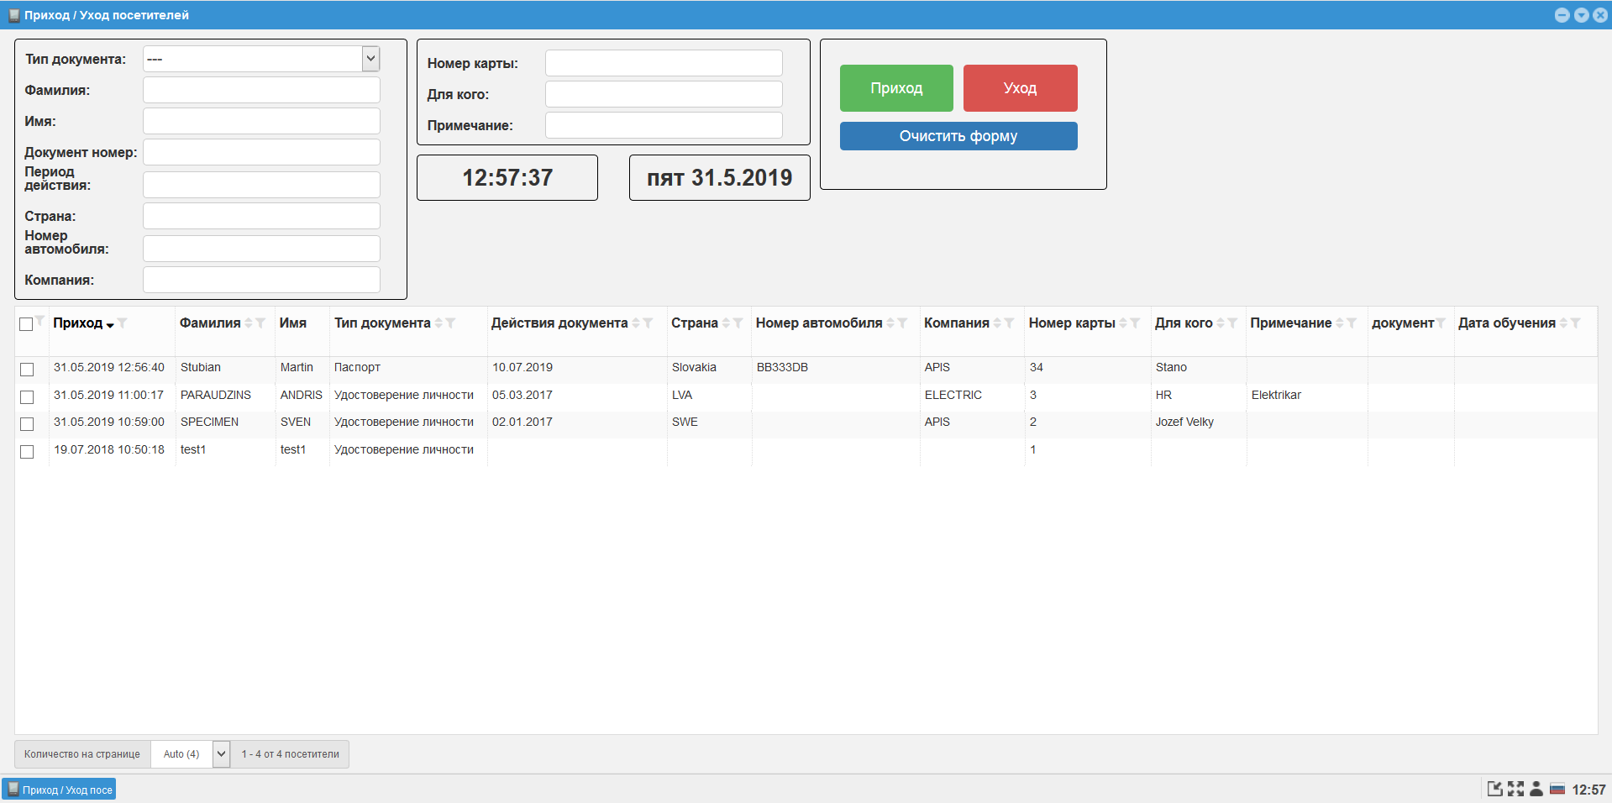The image size is (1612, 803).
Task: Check the row for Stubian Martin
Action: [27, 370]
